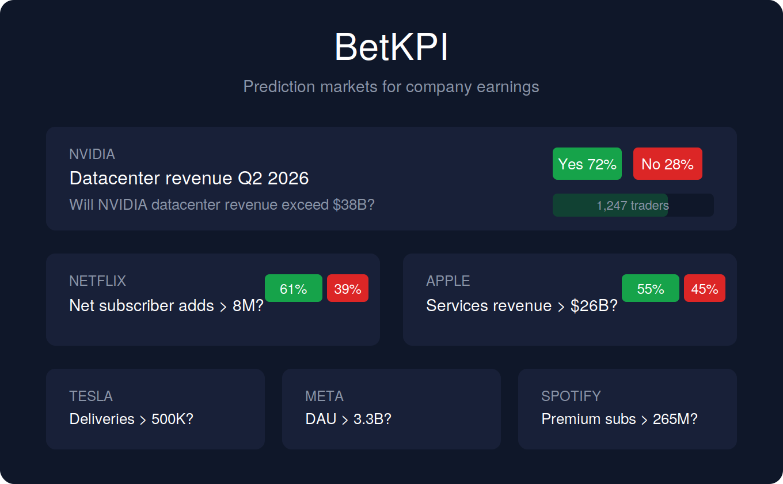
Task: Select the green 61% option for Netflix
Action: tap(294, 288)
